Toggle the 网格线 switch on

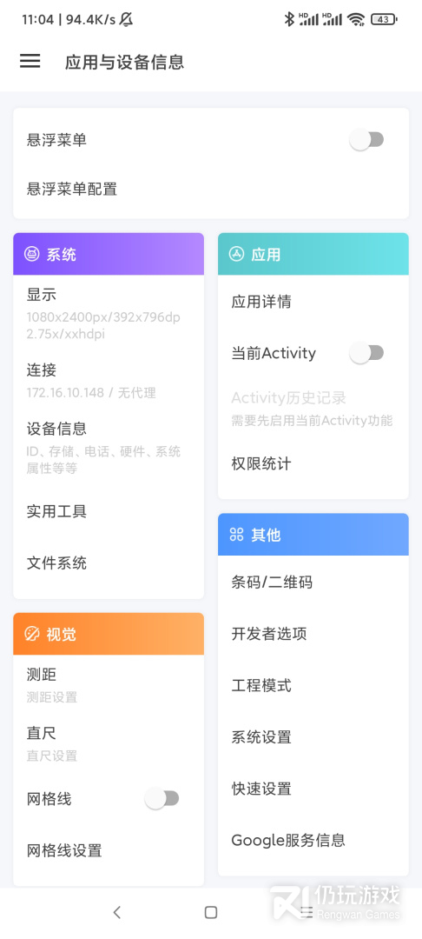(162, 799)
